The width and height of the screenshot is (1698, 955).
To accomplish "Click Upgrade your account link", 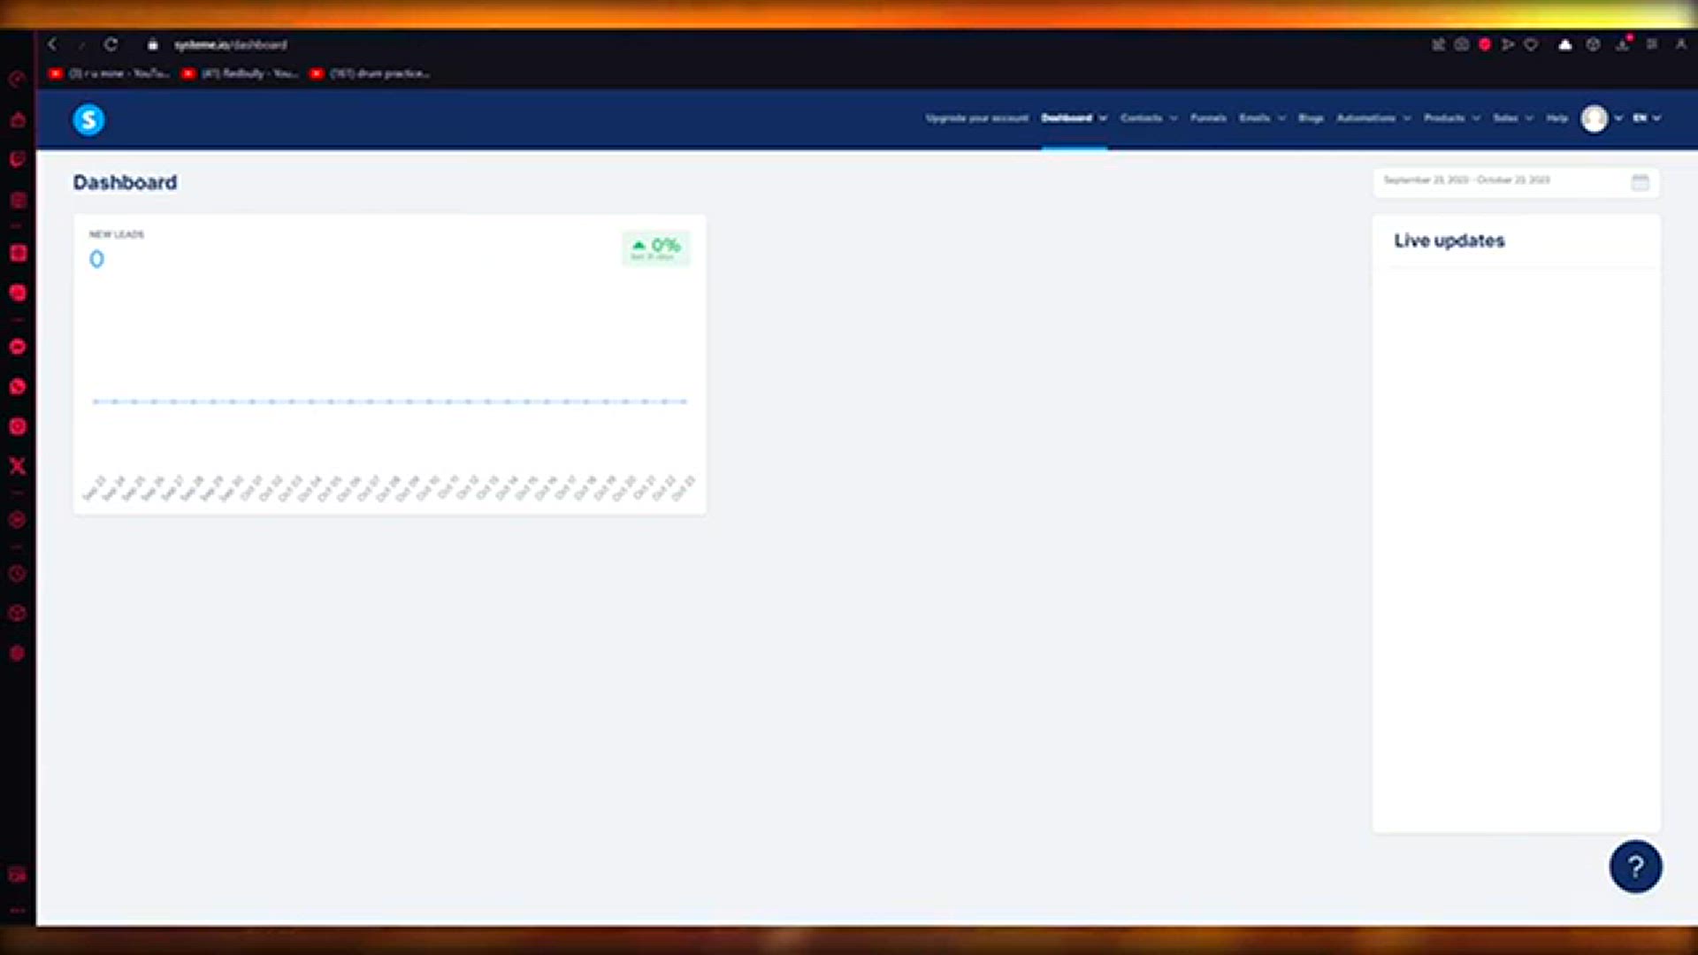I will click(x=977, y=118).
